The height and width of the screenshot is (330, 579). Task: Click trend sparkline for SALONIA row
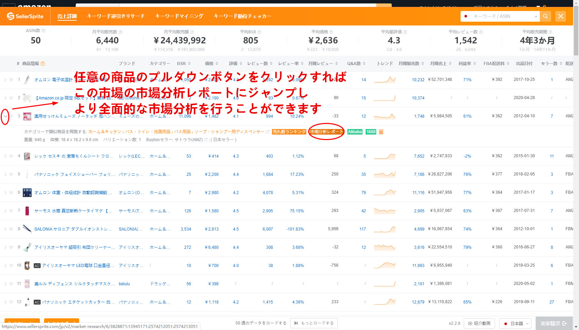tap(385, 229)
